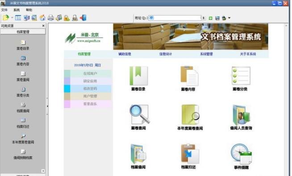Click the gold padlock toolbar icon
The image size is (292, 176).
point(67,18)
